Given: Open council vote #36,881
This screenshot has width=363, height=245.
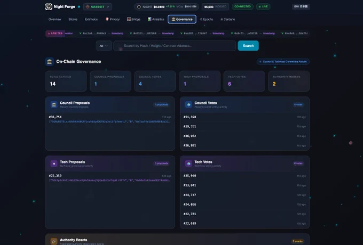Looking at the screenshot, I should click(244, 145).
